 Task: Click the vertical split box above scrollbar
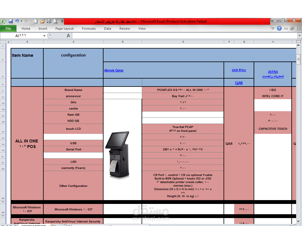[x=298, y=41]
